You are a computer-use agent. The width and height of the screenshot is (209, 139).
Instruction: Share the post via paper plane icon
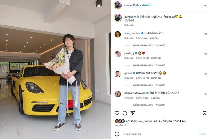click(x=133, y=113)
